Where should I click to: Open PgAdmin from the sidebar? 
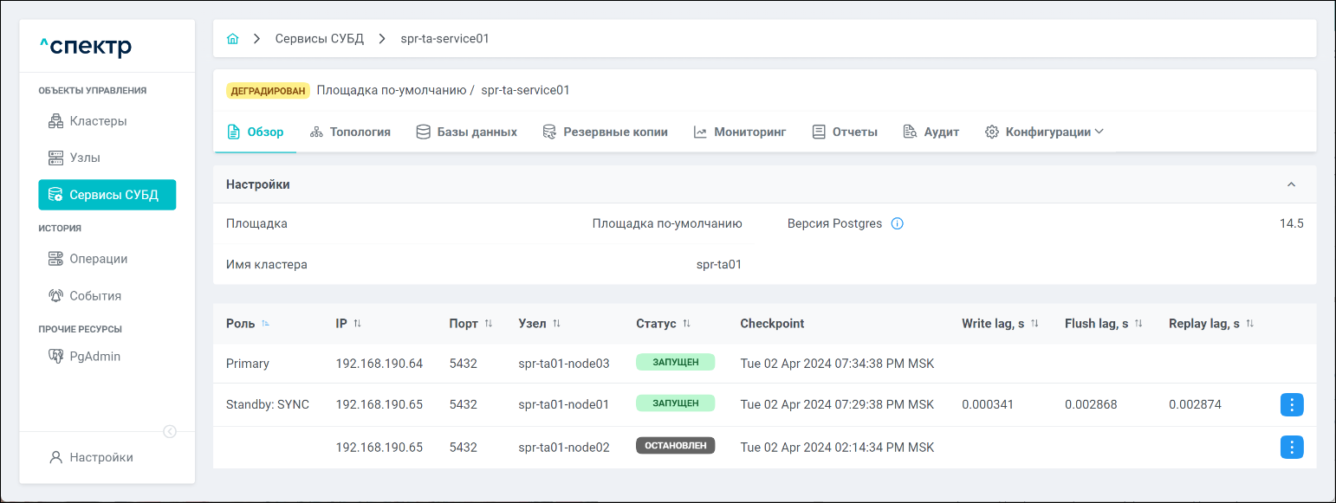tap(94, 356)
